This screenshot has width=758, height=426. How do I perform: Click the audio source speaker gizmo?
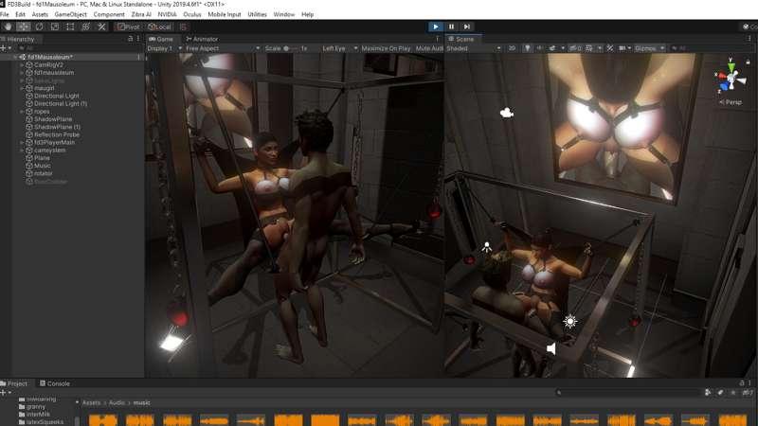tap(551, 348)
